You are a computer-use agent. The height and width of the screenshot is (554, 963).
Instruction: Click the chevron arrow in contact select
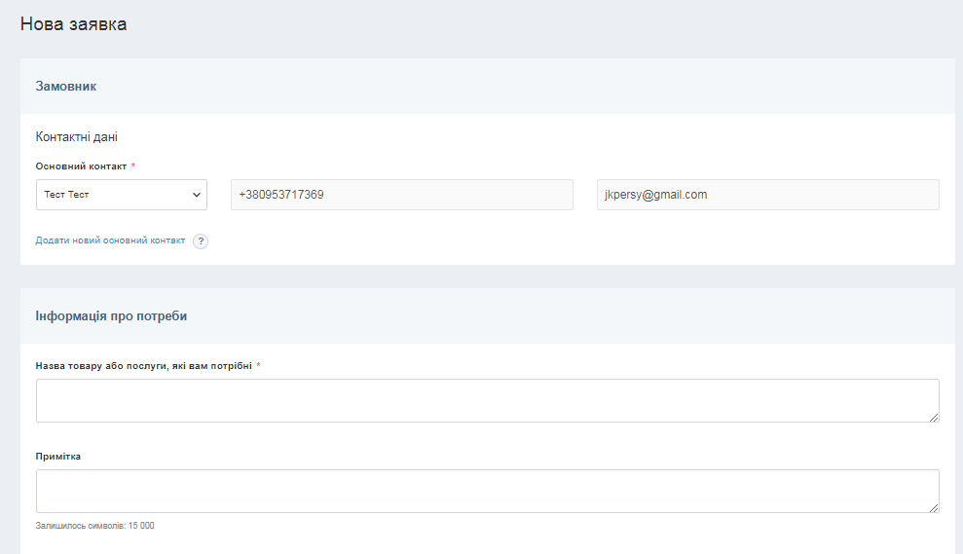[196, 195]
